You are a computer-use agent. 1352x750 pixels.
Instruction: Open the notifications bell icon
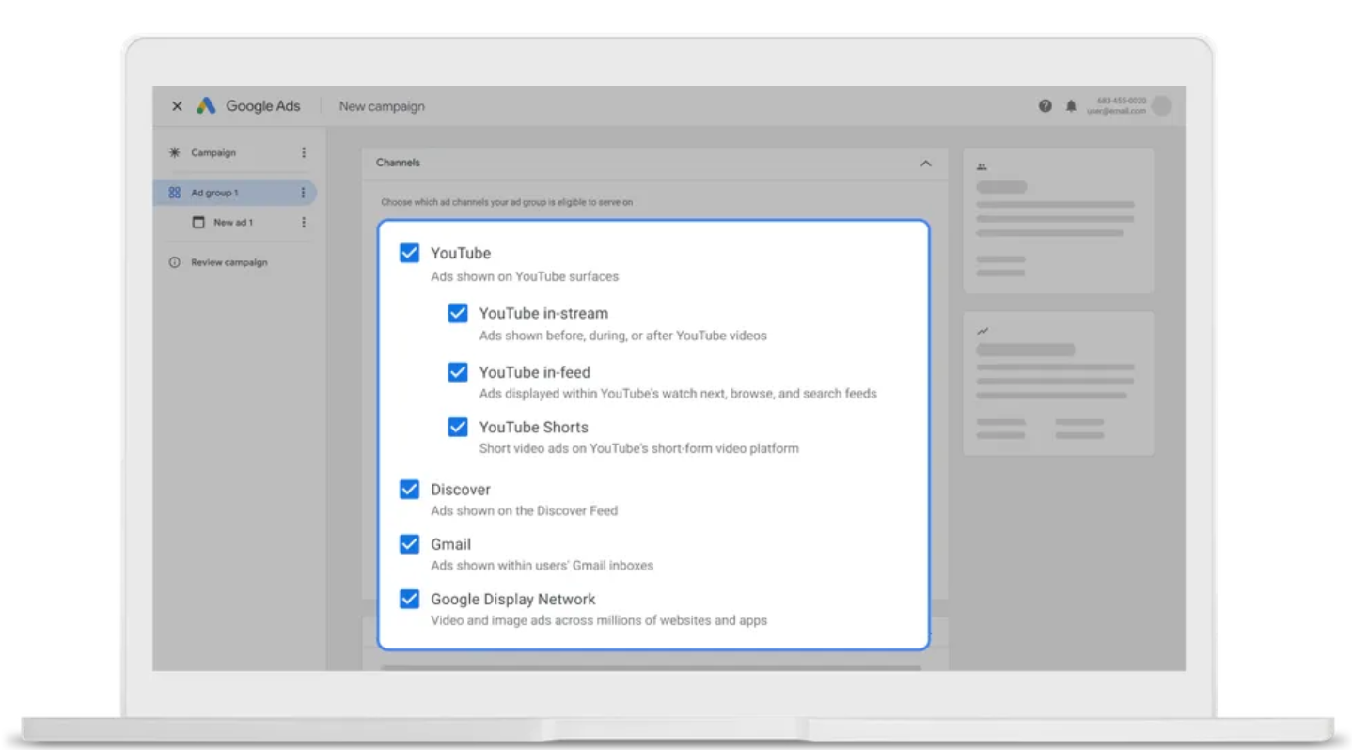pos(1071,106)
